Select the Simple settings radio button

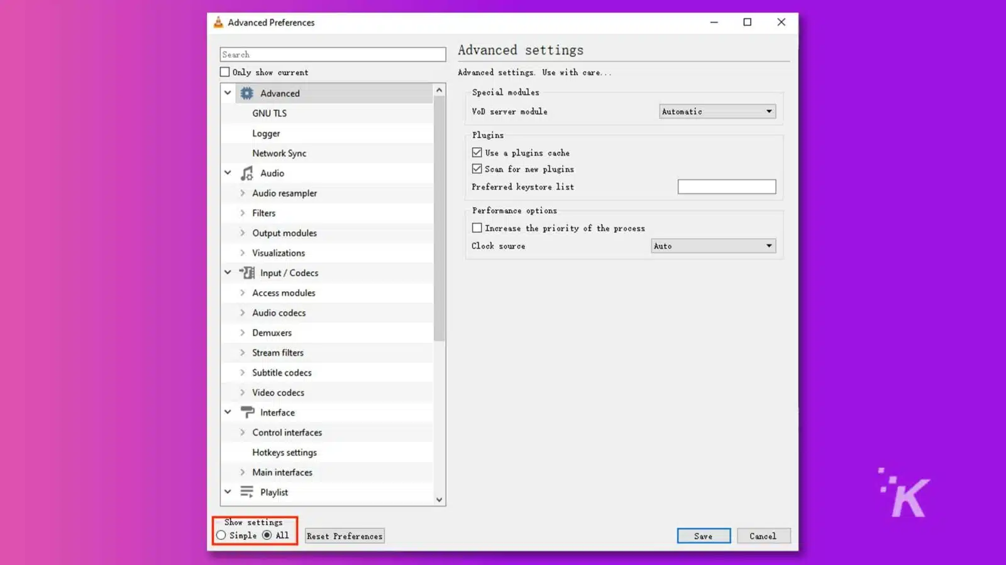(221, 535)
